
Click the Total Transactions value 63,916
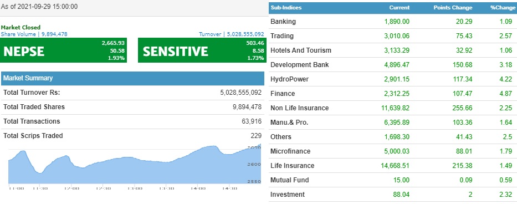point(252,121)
